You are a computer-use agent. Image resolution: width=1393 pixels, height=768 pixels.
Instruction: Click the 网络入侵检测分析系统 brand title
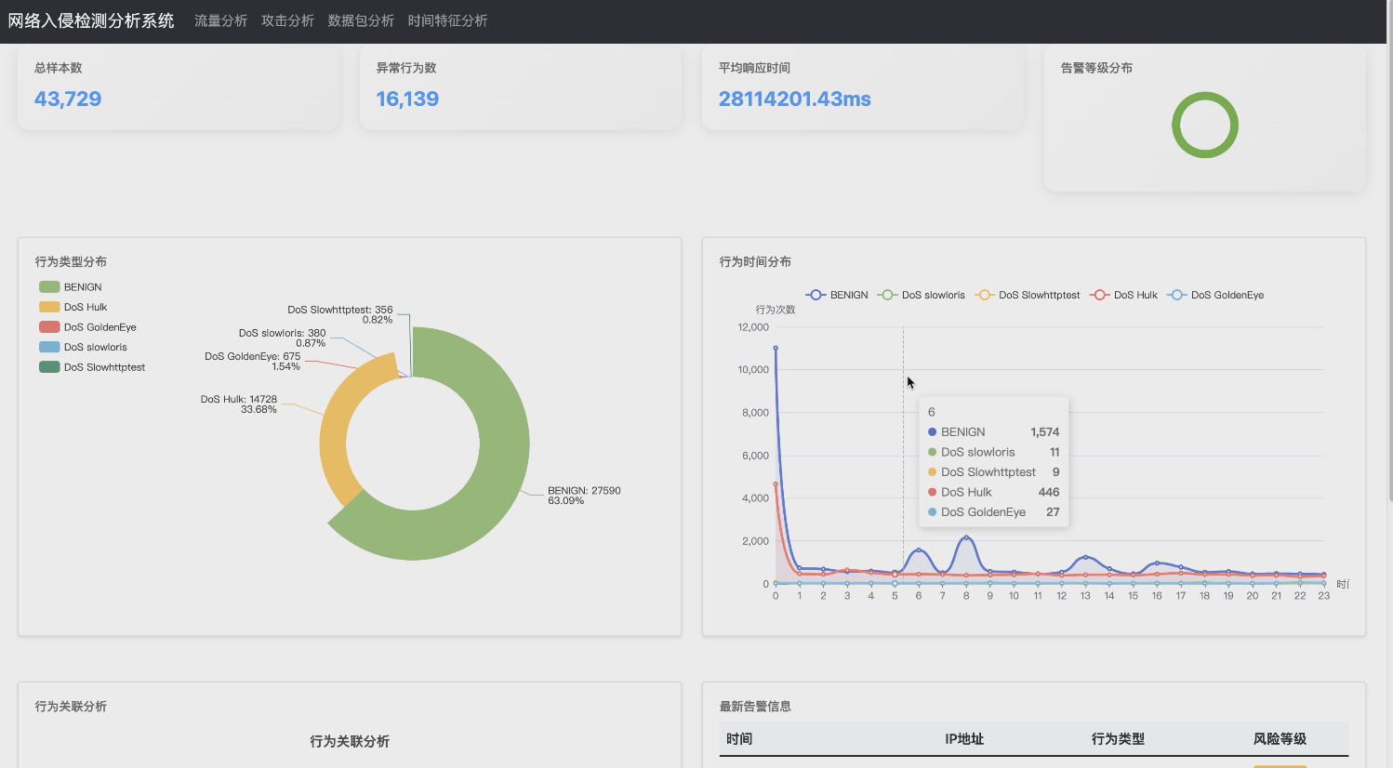click(91, 20)
